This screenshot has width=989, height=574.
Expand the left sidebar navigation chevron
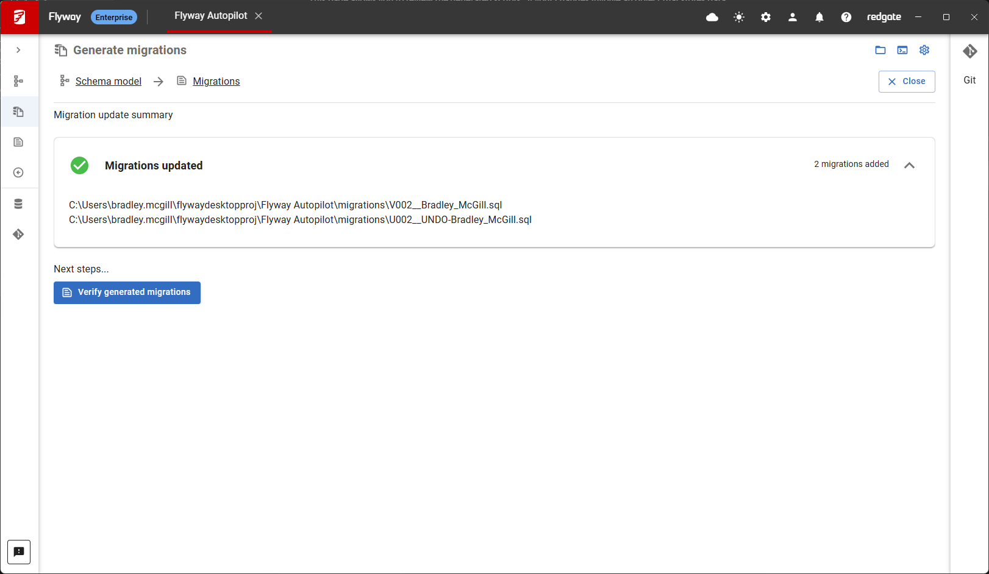[x=18, y=50]
